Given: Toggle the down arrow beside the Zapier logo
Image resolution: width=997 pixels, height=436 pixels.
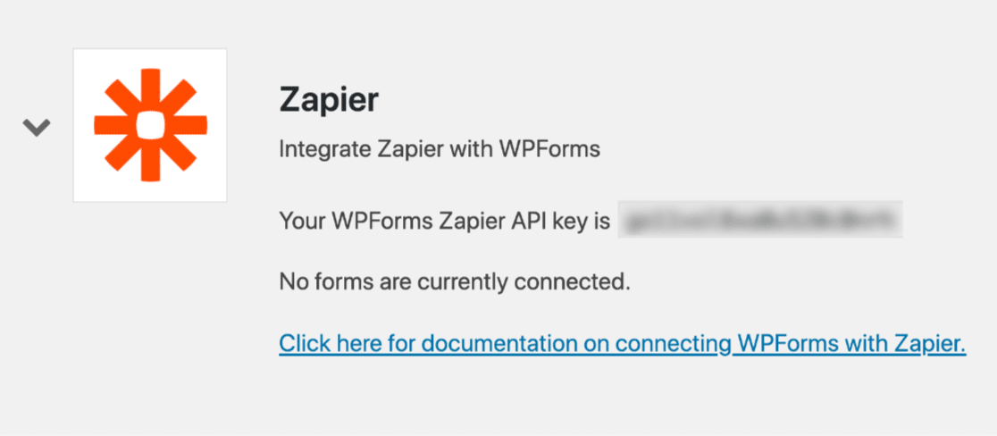Looking at the screenshot, I should [x=37, y=127].
